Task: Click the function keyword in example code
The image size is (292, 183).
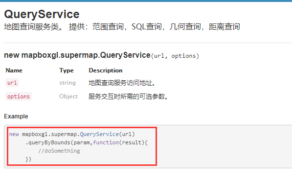Action: [106, 142]
